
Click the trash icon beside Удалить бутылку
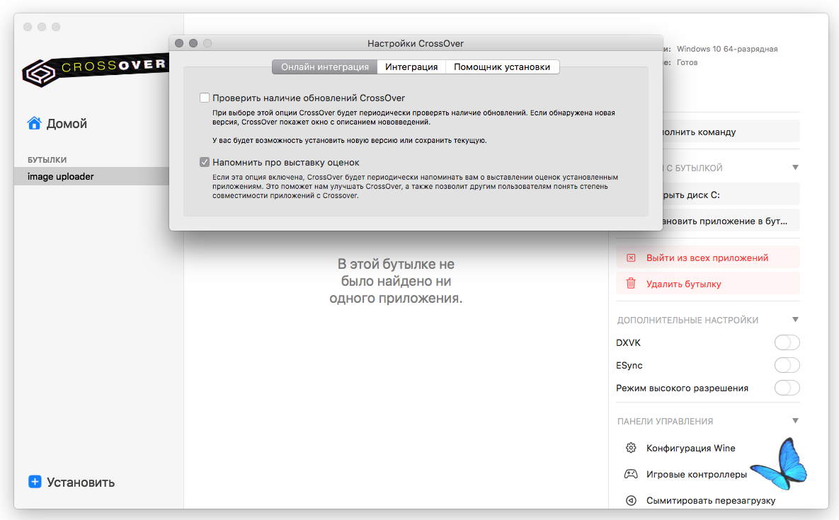pyautogui.click(x=631, y=283)
